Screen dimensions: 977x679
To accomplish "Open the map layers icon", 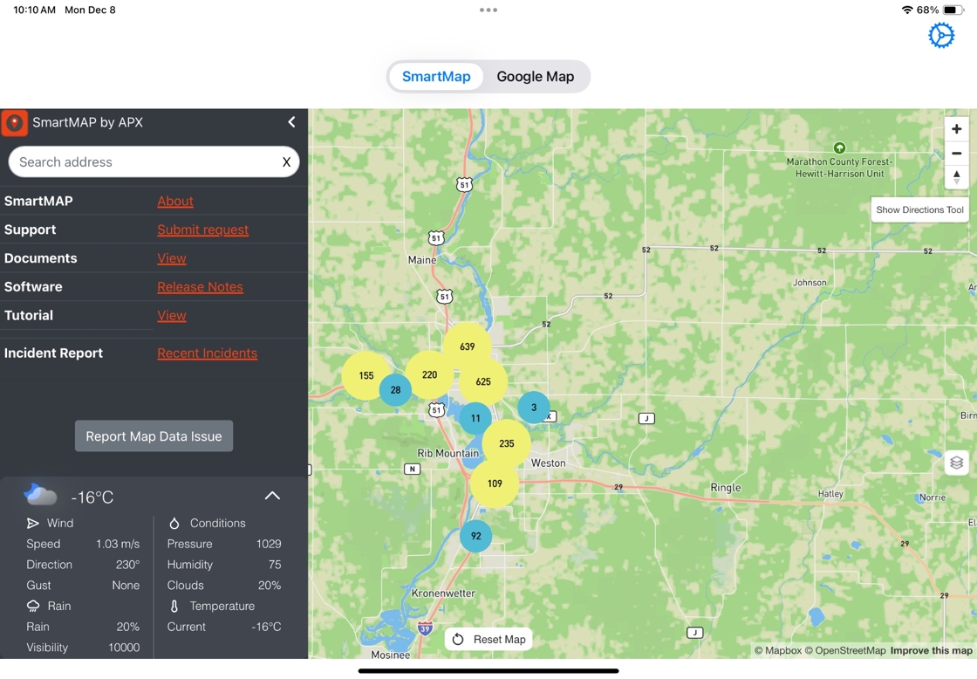I will click(956, 463).
